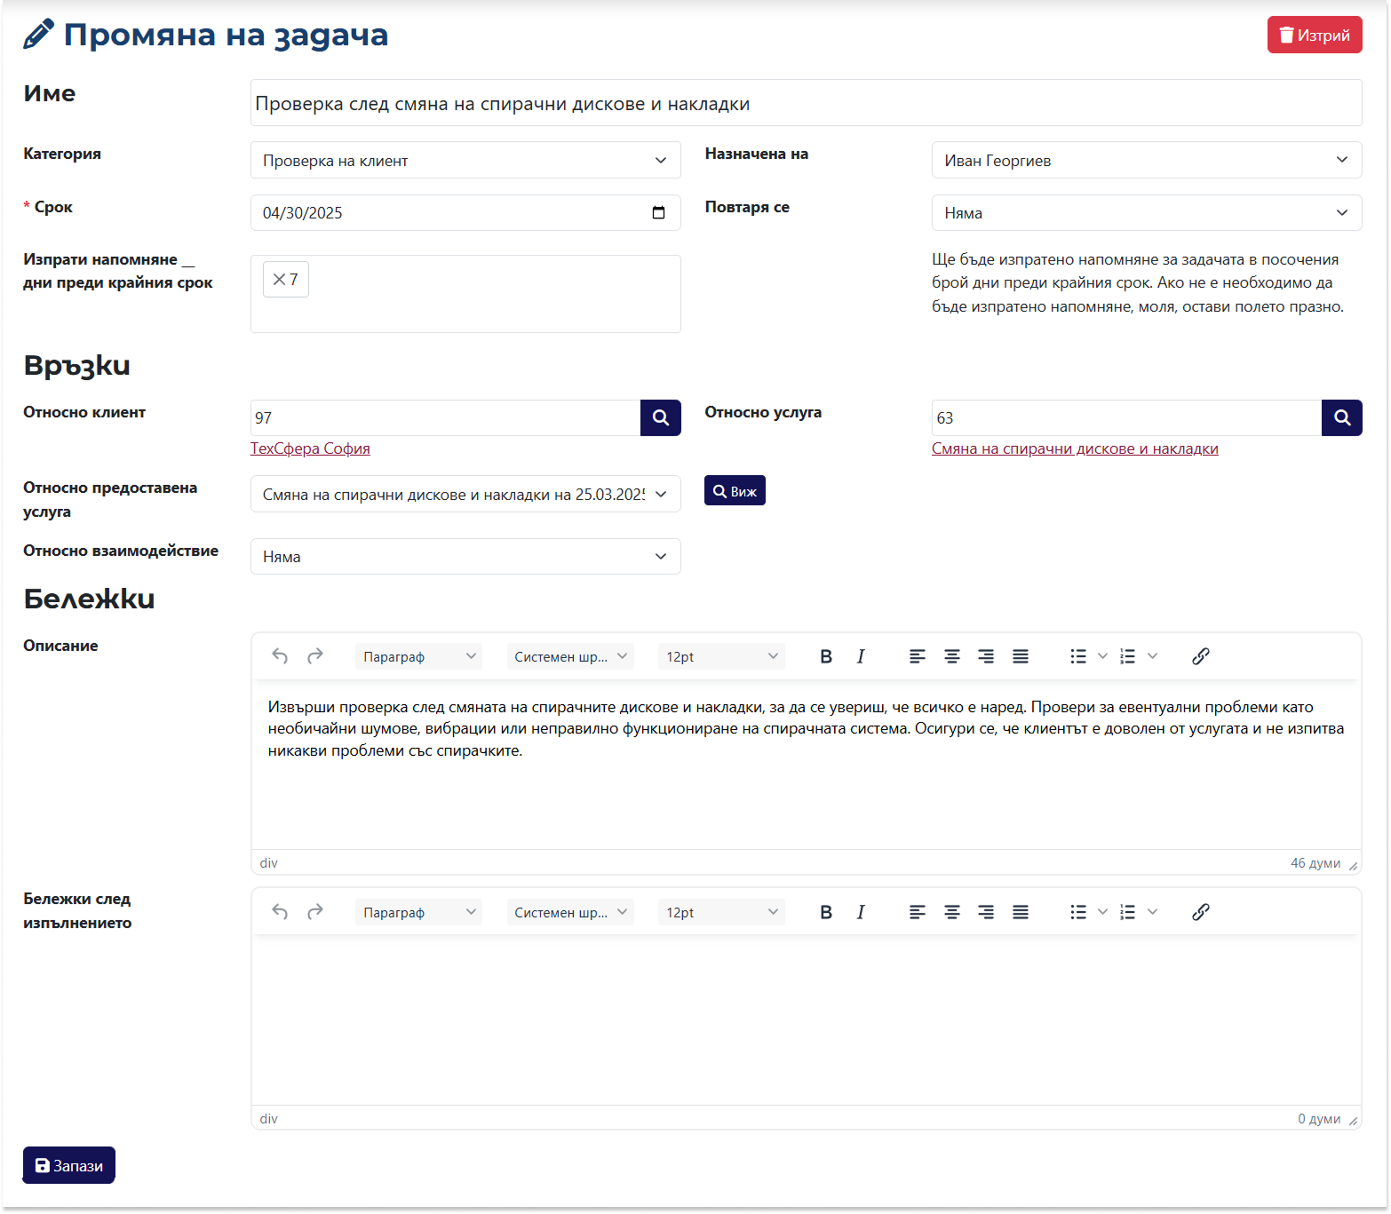The image size is (1391, 1214).
Task: Undo in the Описание editor
Action: pyautogui.click(x=280, y=656)
